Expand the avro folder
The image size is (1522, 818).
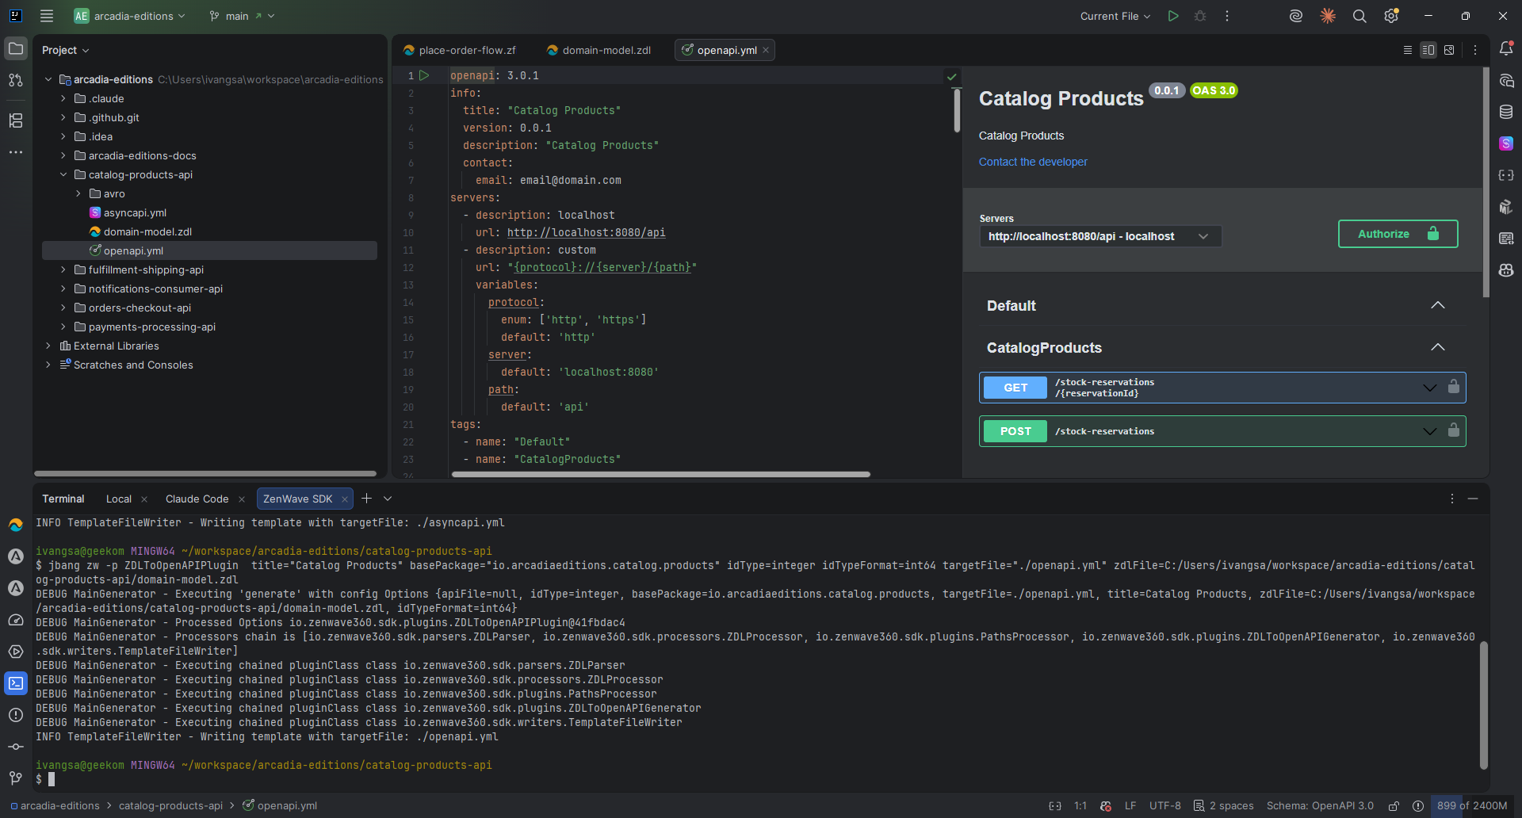tap(78, 193)
